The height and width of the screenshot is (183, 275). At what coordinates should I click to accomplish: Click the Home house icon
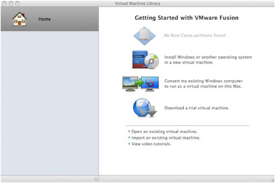19,19
